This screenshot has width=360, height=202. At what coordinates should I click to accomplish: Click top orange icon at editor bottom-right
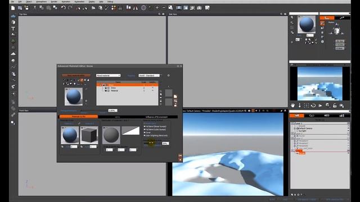180,155
